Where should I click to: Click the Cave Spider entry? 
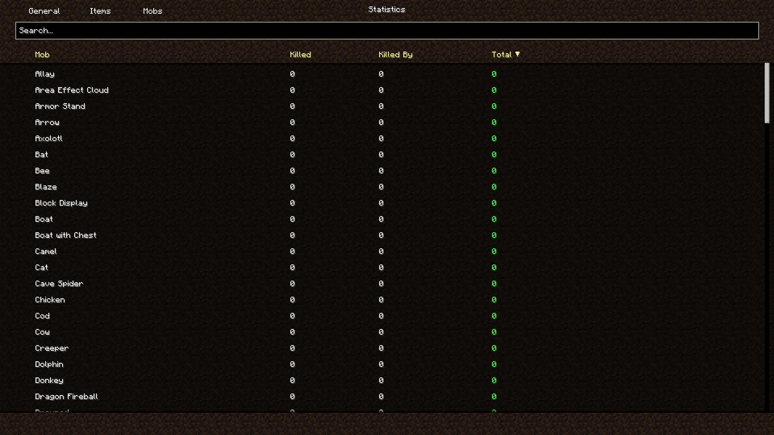pyautogui.click(x=59, y=283)
